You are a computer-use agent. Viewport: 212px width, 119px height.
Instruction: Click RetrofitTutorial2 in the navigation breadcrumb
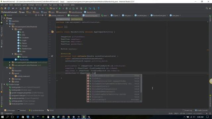(x=9, y=12)
